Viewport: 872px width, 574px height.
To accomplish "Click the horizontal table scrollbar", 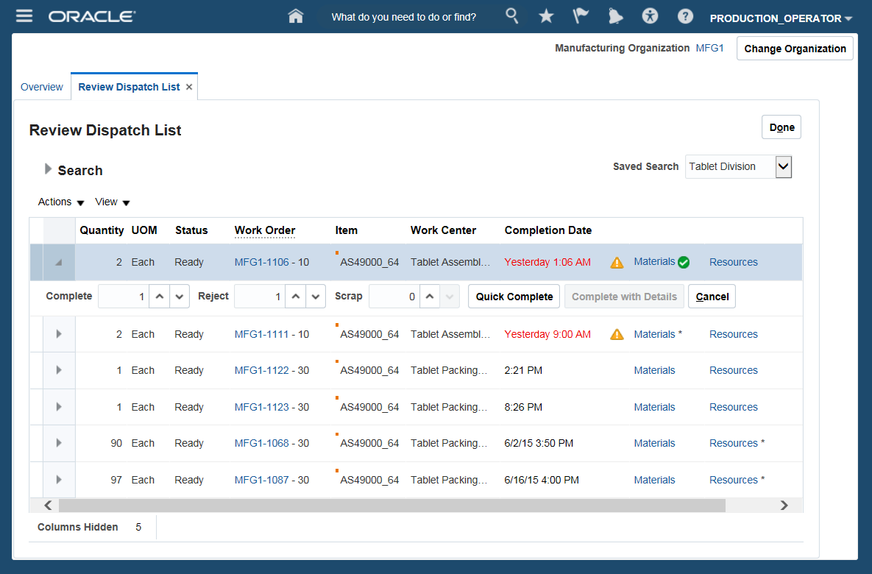I will click(390, 506).
